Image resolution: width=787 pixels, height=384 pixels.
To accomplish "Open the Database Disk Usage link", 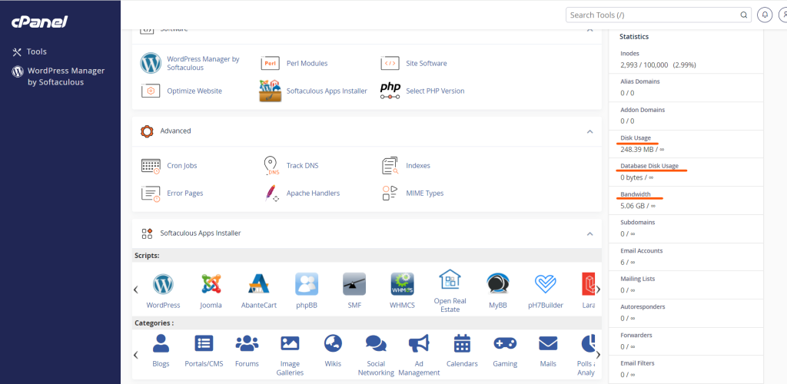I will click(649, 166).
